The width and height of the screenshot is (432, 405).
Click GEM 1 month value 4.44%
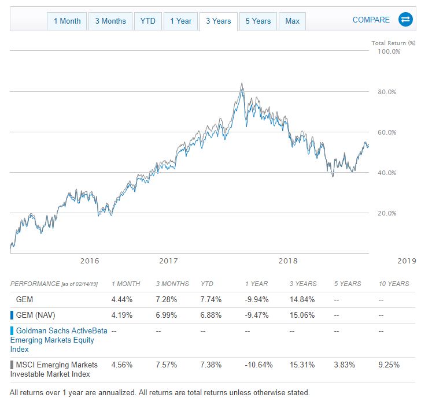(122, 299)
